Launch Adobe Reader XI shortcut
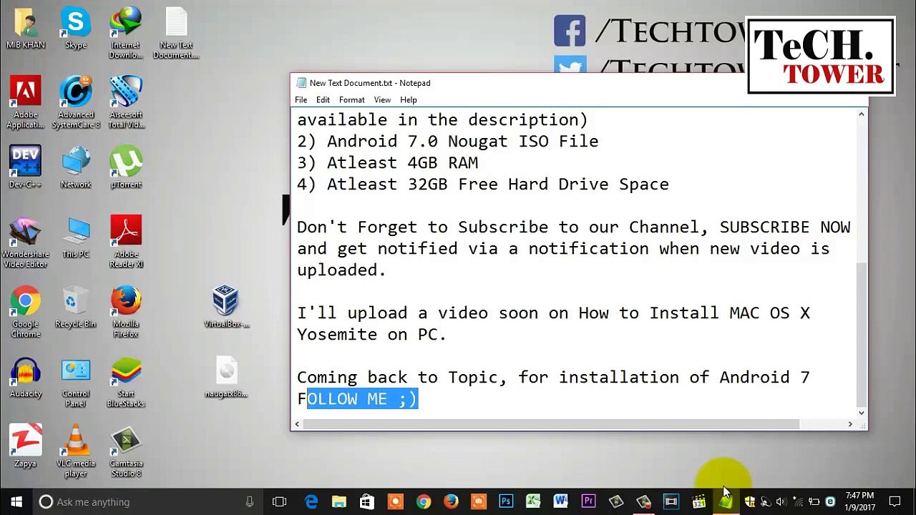 coord(126,242)
